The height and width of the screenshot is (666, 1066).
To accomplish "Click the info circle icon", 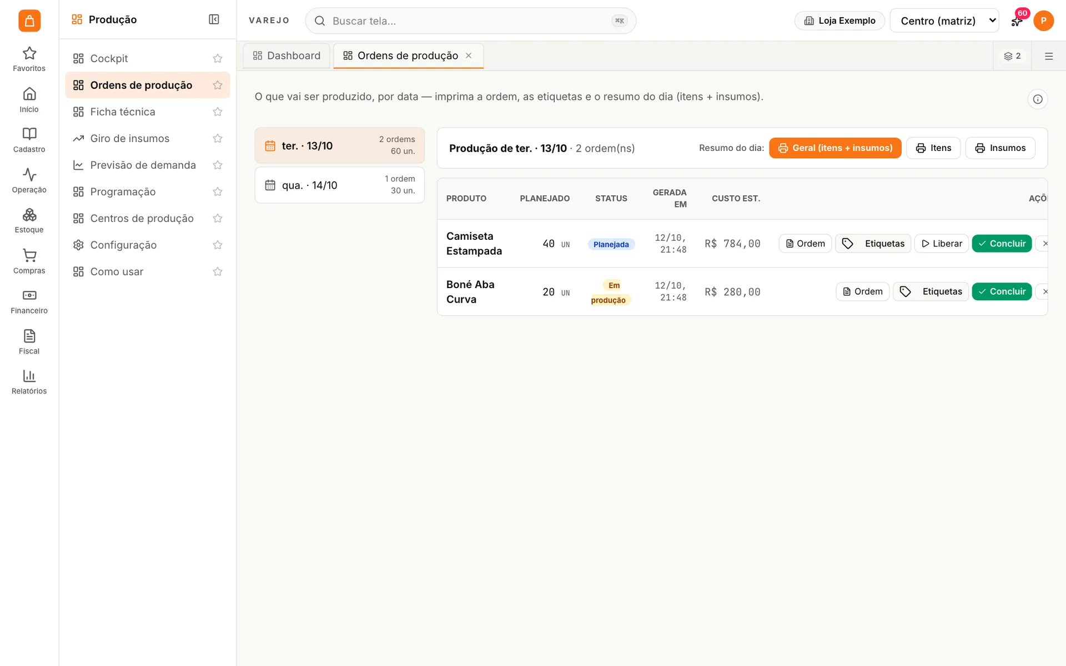I will [x=1037, y=99].
